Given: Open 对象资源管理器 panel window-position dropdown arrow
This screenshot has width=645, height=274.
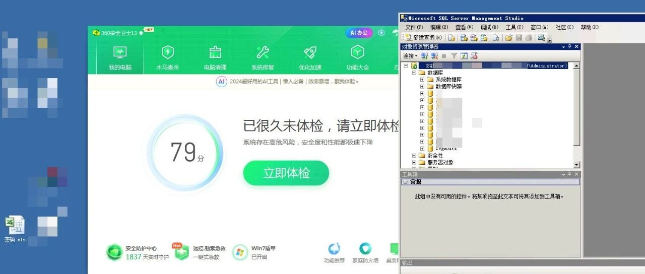Looking at the screenshot, I should 564,47.
